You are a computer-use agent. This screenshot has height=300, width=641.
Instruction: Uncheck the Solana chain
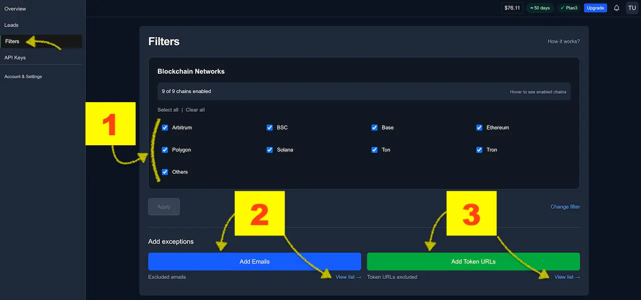click(x=270, y=150)
